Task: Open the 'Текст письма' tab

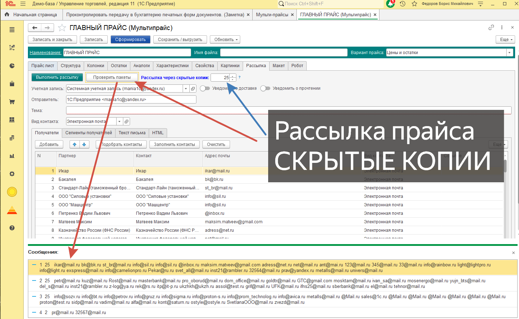Action: 132,133
